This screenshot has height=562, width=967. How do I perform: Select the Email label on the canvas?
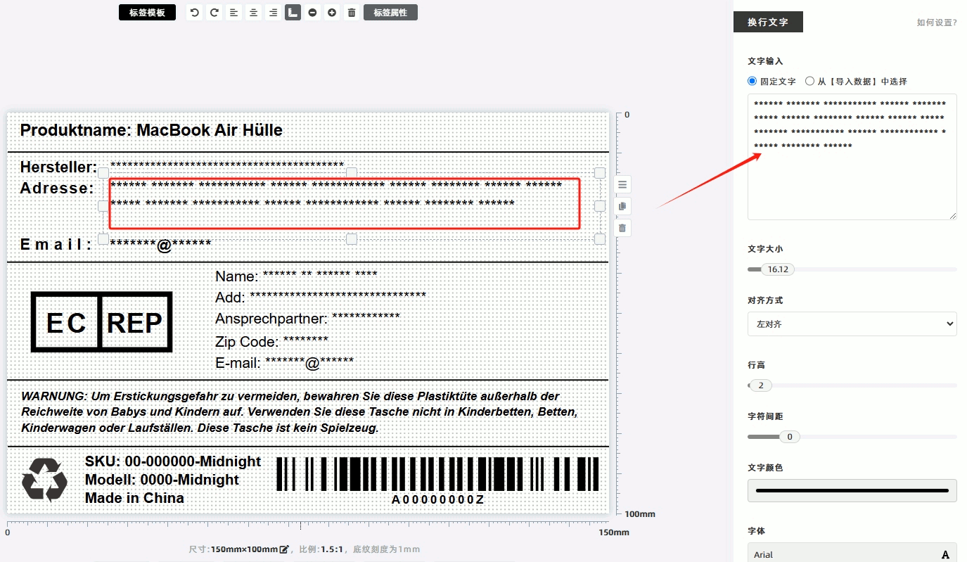click(x=56, y=245)
